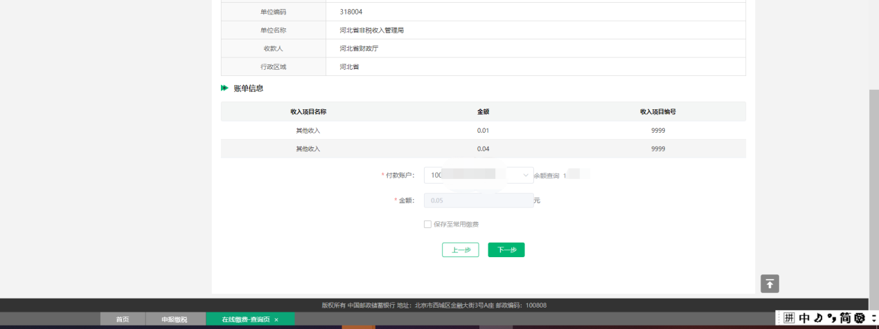Open the IME settings gear icon
Screen dimensions: 879x329
pos(860,318)
